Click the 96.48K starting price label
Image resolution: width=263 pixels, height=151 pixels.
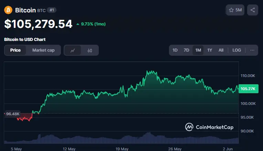tap(13, 114)
